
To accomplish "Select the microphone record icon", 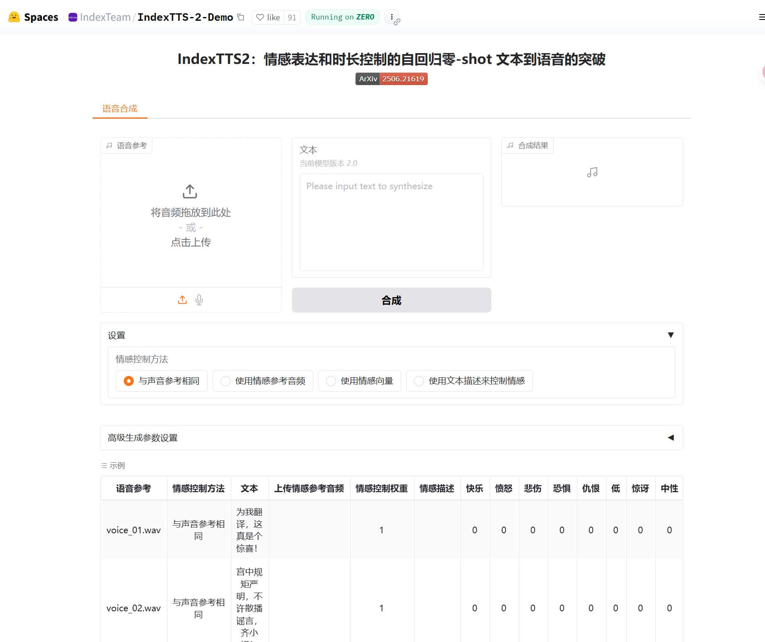I will pos(199,300).
